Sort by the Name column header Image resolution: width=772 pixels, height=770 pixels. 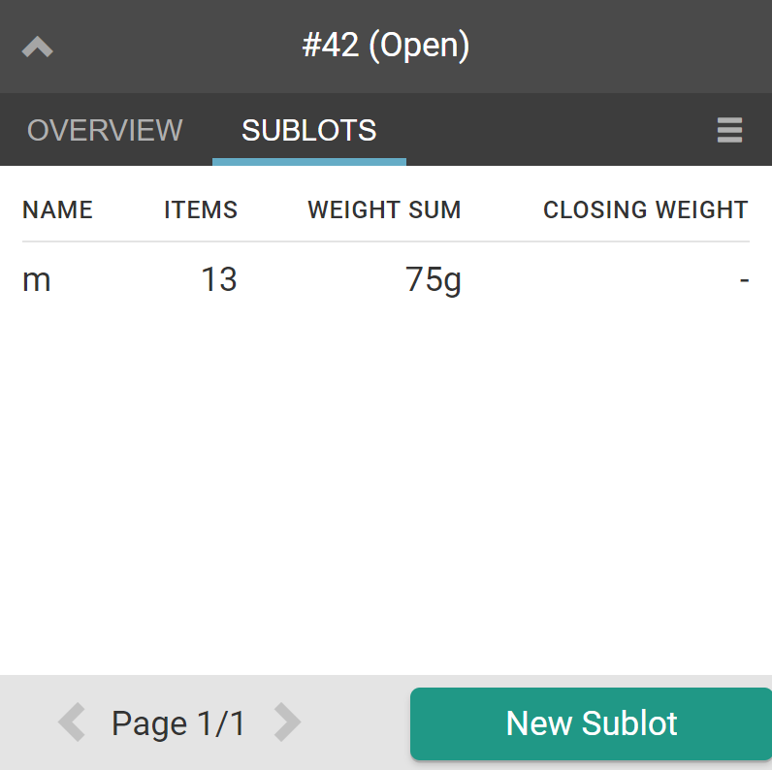[57, 209]
